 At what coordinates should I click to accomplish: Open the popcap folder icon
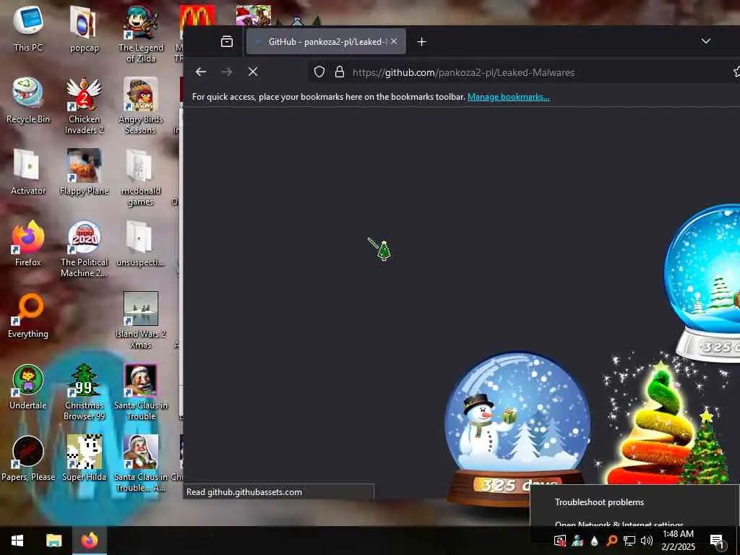[84, 28]
